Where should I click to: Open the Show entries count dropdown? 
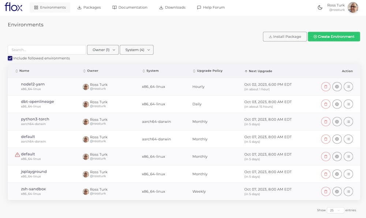tap(335, 210)
